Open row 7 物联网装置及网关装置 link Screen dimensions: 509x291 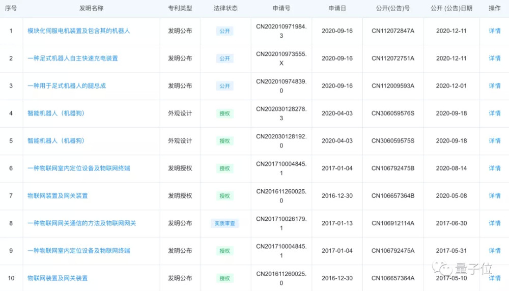click(58, 196)
